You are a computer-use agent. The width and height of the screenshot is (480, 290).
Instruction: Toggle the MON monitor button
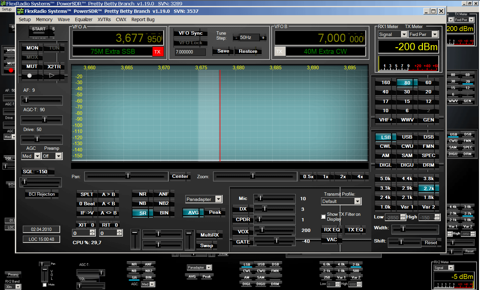tap(32, 48)
